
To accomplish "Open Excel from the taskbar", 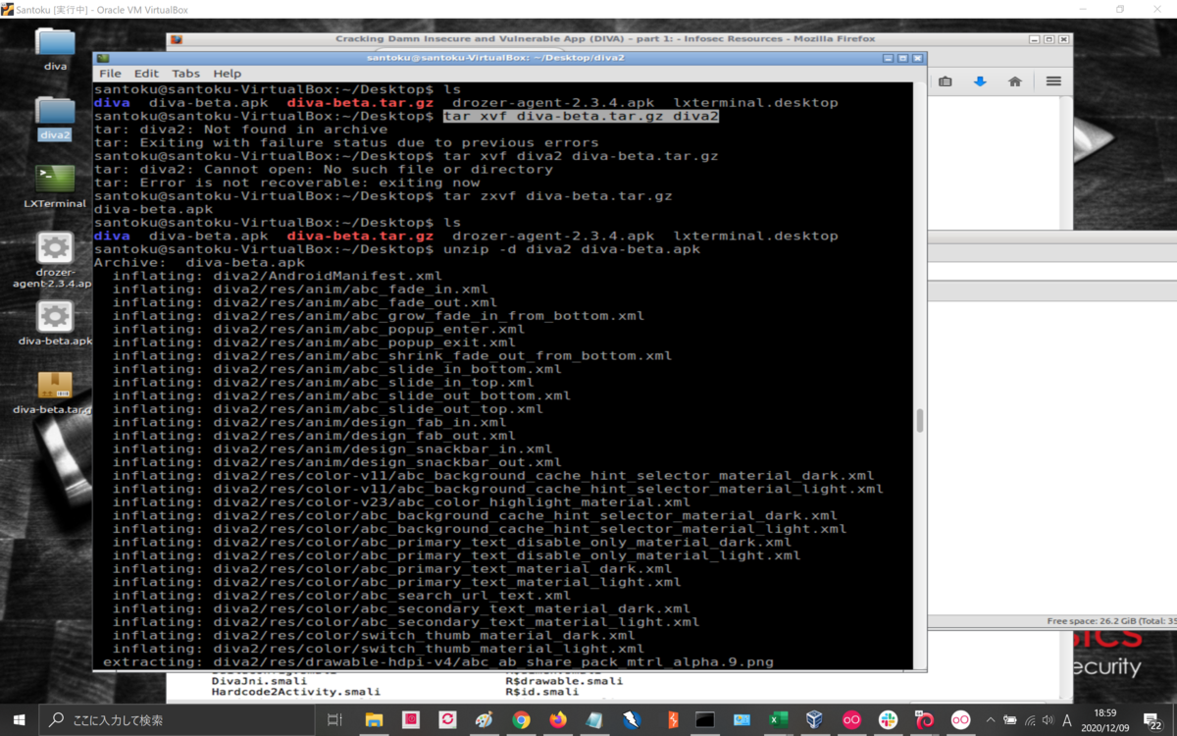I will pyautogui.click(x=778, y=719).
